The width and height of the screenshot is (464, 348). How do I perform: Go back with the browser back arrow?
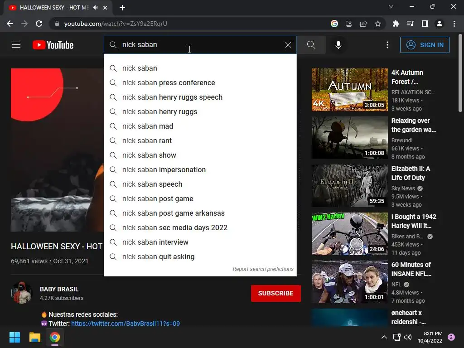pyautogui.click(x=10, y=24)
